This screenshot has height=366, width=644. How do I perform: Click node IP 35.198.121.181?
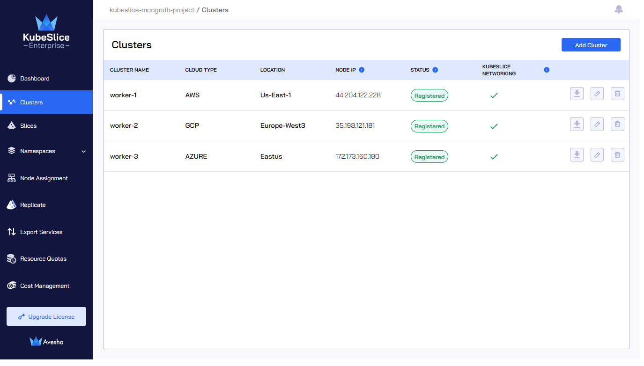[x=355, y=125]
